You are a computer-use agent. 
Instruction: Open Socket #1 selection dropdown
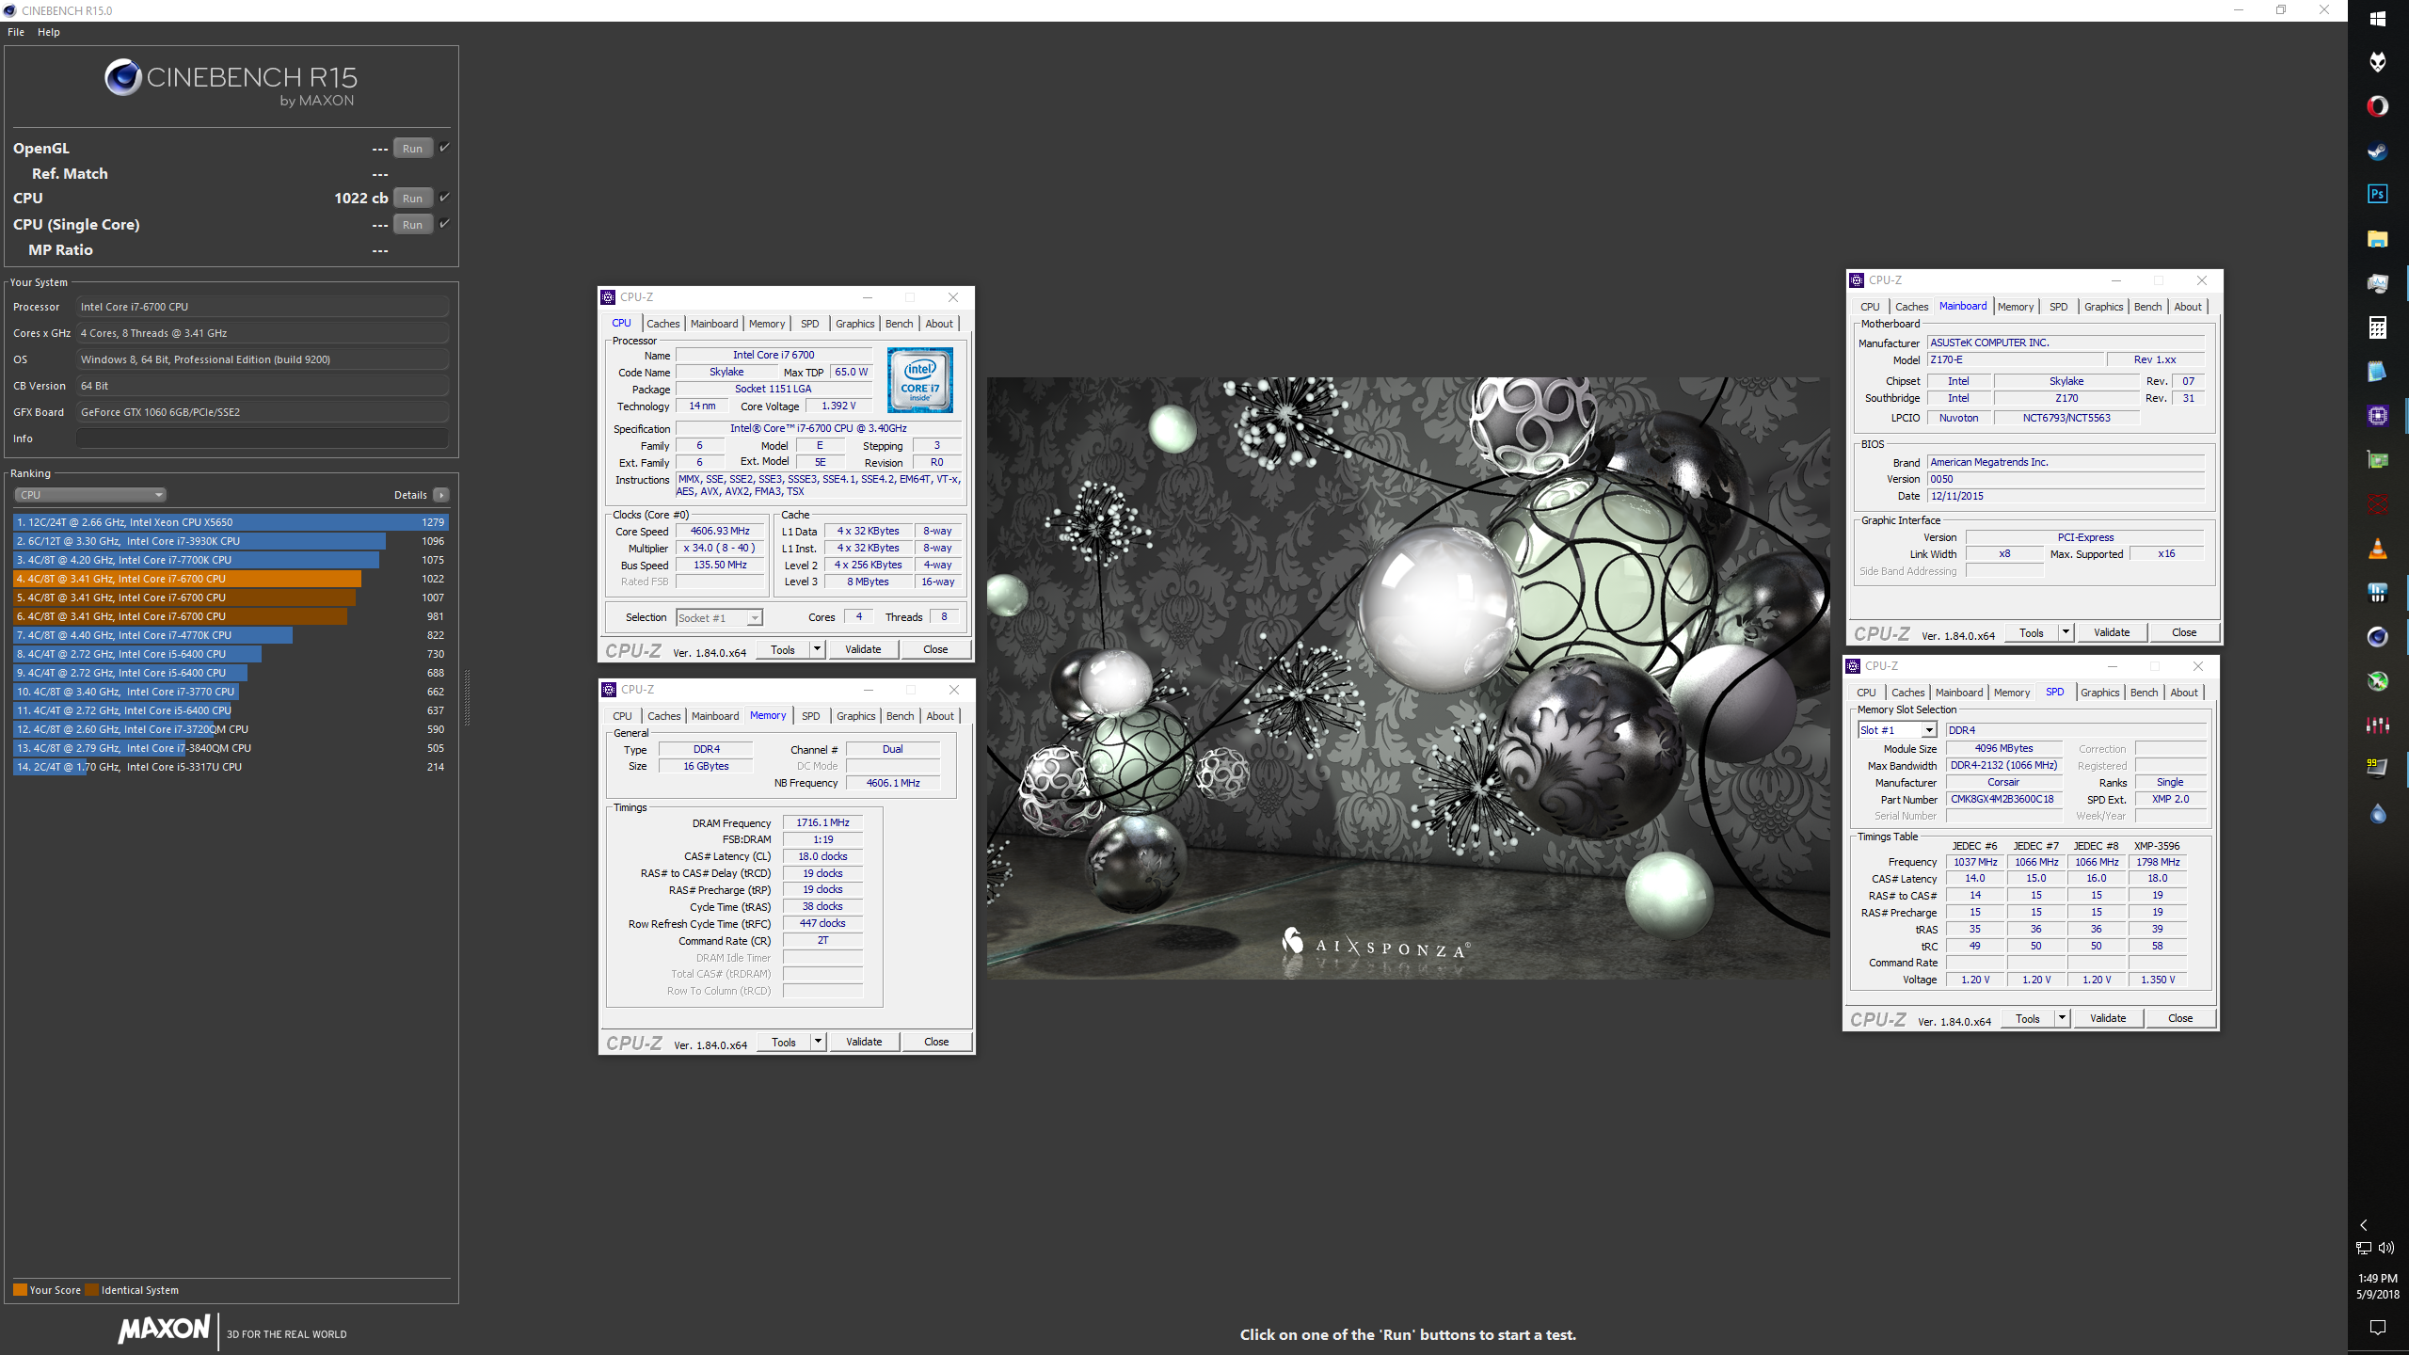pos(719,617)
